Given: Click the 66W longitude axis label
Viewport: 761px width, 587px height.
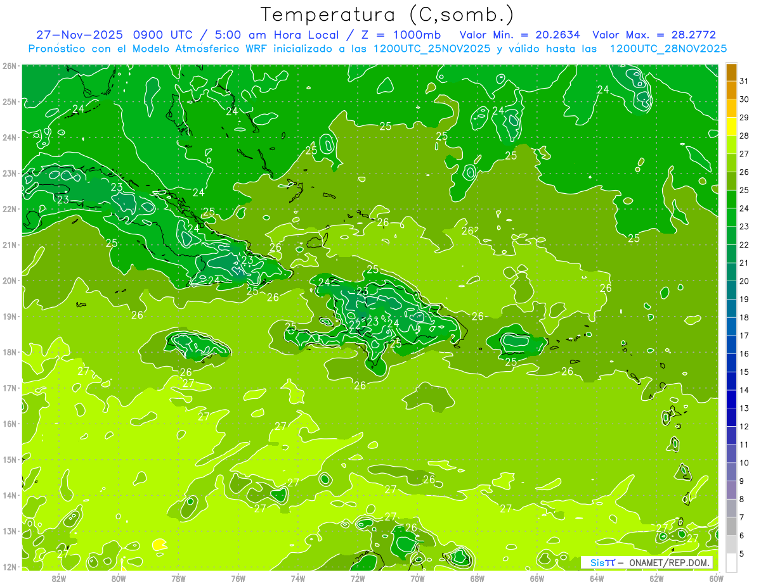Looking at the screenshot, I should (x=537, y=578).
